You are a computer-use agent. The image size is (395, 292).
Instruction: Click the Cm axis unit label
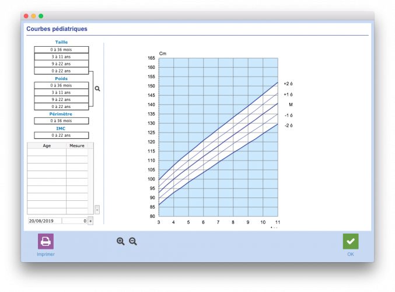click(x=163, y=54)
